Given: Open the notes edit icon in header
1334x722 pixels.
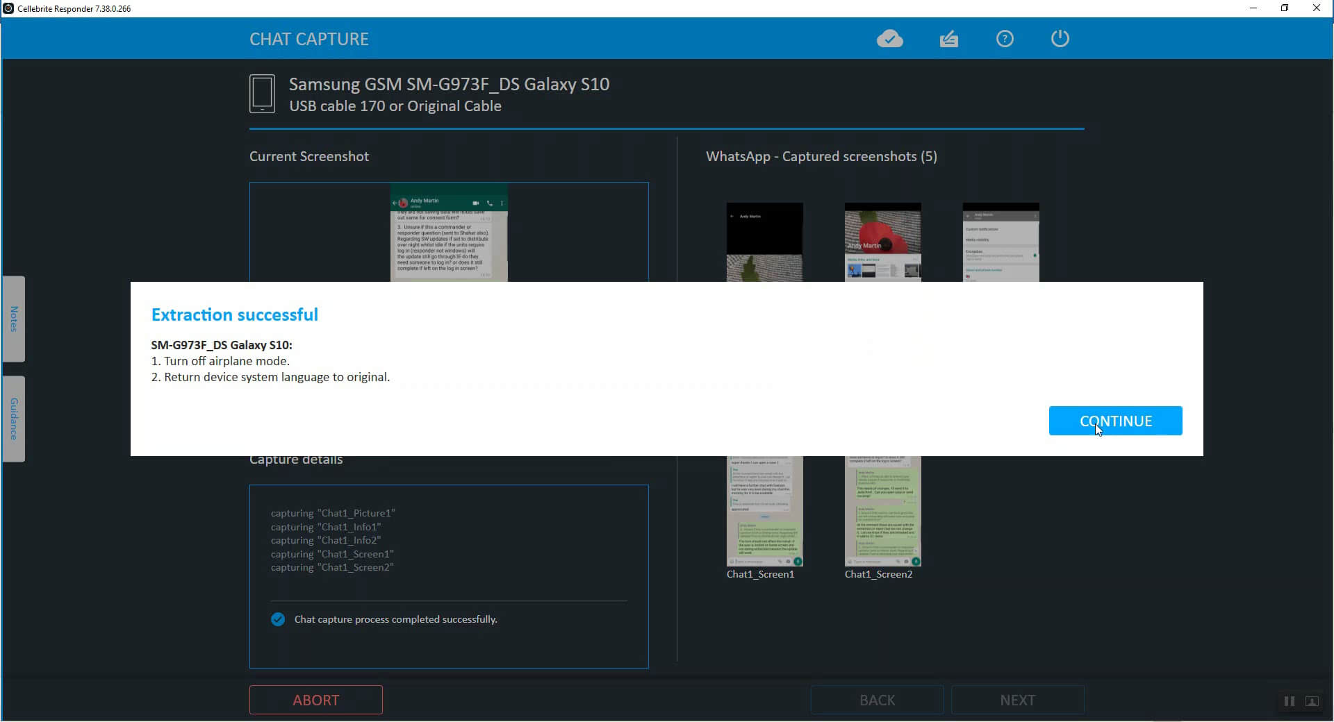Looking at the screenshot, I should (948, 39).
